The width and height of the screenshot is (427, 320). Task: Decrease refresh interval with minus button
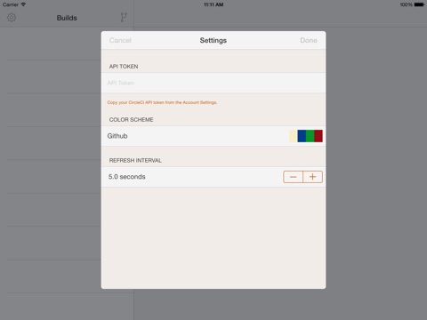[293, 177]
